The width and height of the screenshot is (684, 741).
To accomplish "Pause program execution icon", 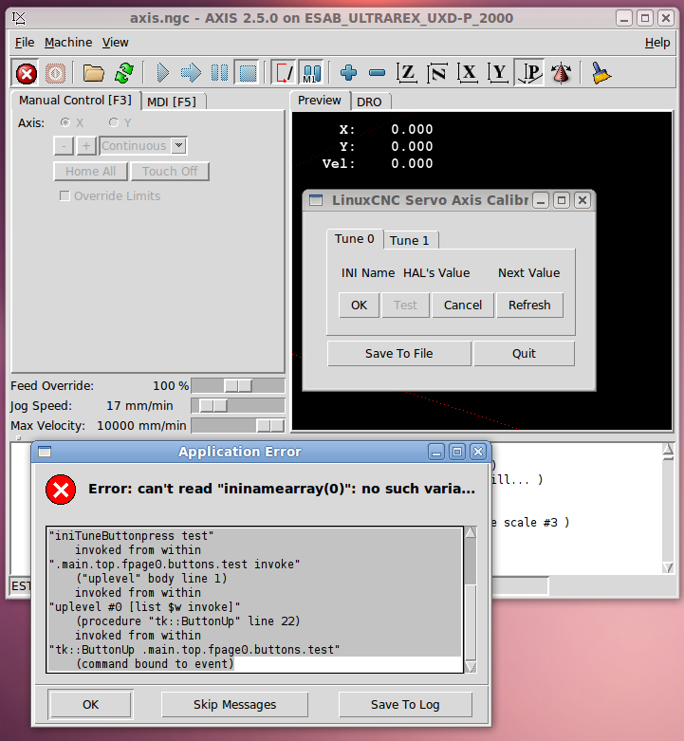I will (219, 73).
